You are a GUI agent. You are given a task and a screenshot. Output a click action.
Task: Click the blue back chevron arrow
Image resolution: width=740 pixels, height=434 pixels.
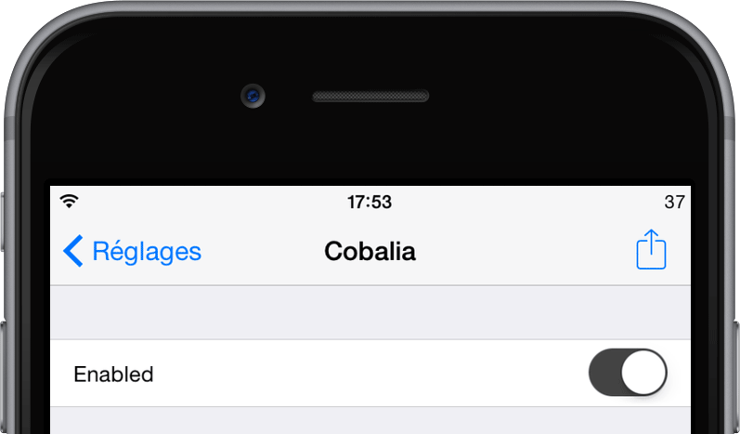[73, 251]
